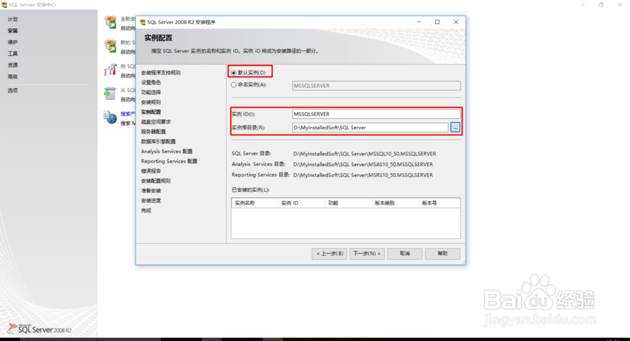Viewport: 630px width, 341px height.
Task: Click the second box icon for new cluster install
Action: (110, 46)
